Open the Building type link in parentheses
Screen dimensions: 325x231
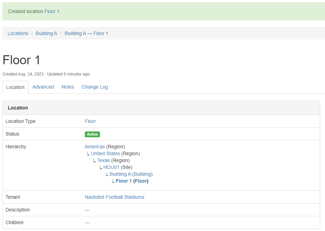pyautogui.click(x=142, y=174)
